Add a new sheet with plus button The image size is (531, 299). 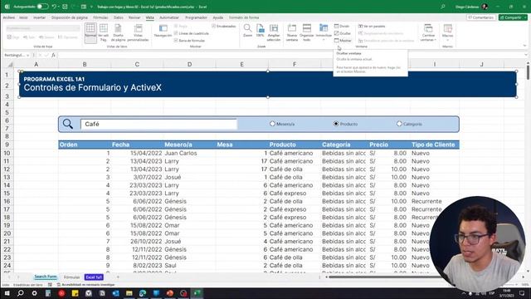point(118,277)
